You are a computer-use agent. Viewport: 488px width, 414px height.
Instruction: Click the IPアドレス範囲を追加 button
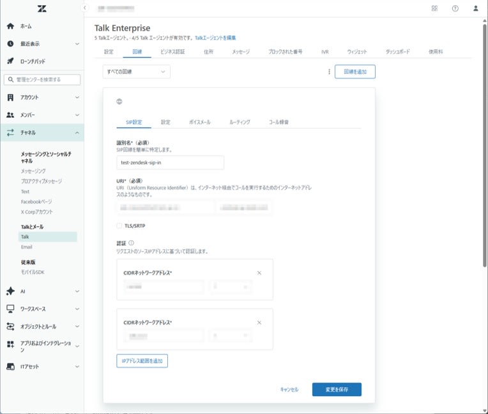click(x=142, y=361)
